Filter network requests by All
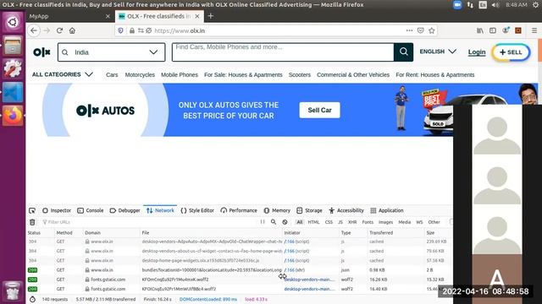The image size is (542, 304). tap(300, 222)
